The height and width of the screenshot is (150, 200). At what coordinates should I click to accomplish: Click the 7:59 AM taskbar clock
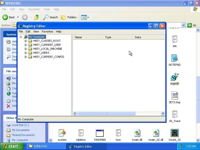tap(191, 146)
